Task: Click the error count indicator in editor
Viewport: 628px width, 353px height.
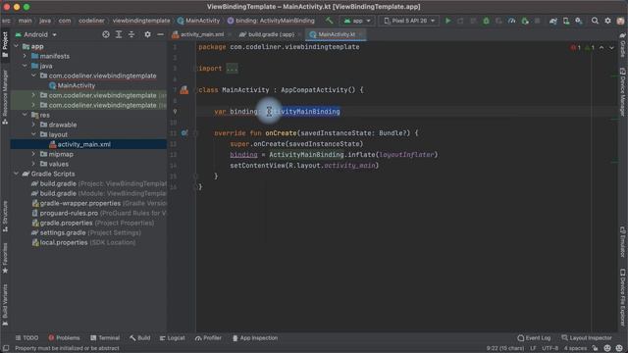Action: point(576,48)
